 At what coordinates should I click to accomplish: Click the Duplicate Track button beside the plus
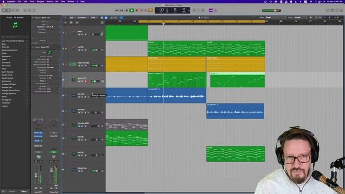[x=71, y=23]
